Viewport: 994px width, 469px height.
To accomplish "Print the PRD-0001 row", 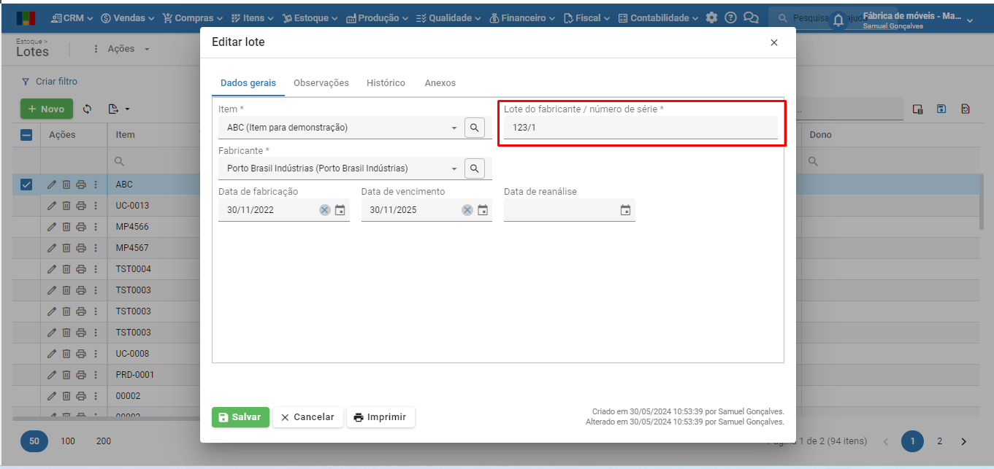I will point(81,375).
